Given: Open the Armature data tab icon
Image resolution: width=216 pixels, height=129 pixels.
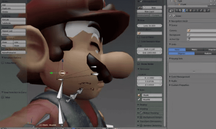Looking at the screenshot, I should (x=198, y=10).
